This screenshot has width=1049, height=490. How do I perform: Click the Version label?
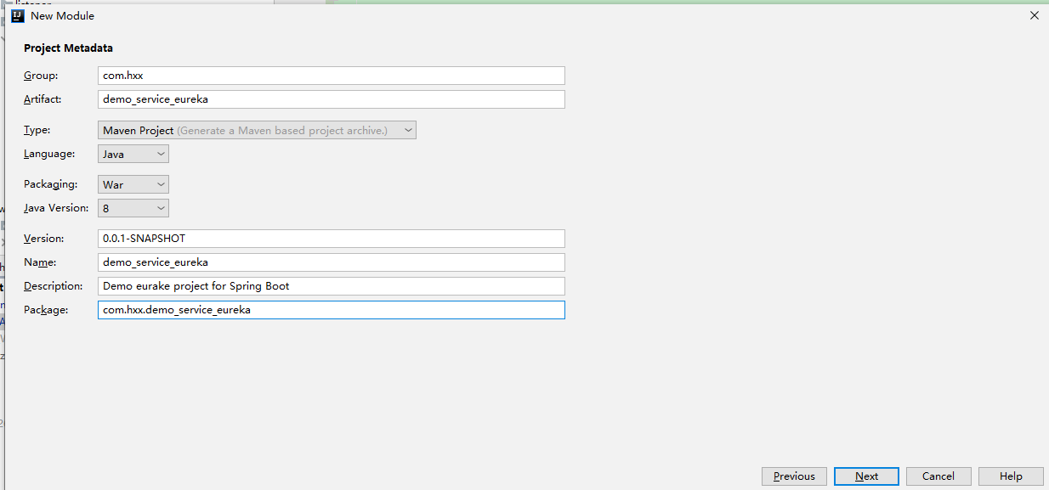point(44,239)
